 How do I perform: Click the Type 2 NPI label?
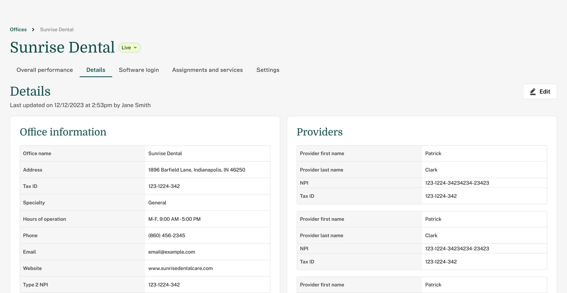35,285
